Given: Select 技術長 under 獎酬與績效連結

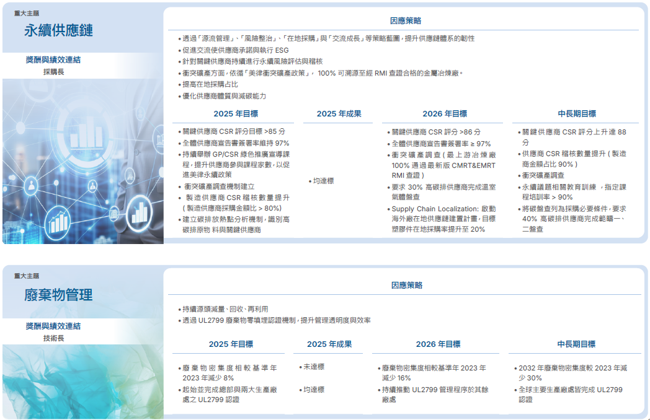Looking at the screenshot, I should point(54,338).
